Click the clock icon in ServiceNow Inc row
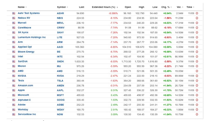204x121 pixels. [x=197, y=114]
